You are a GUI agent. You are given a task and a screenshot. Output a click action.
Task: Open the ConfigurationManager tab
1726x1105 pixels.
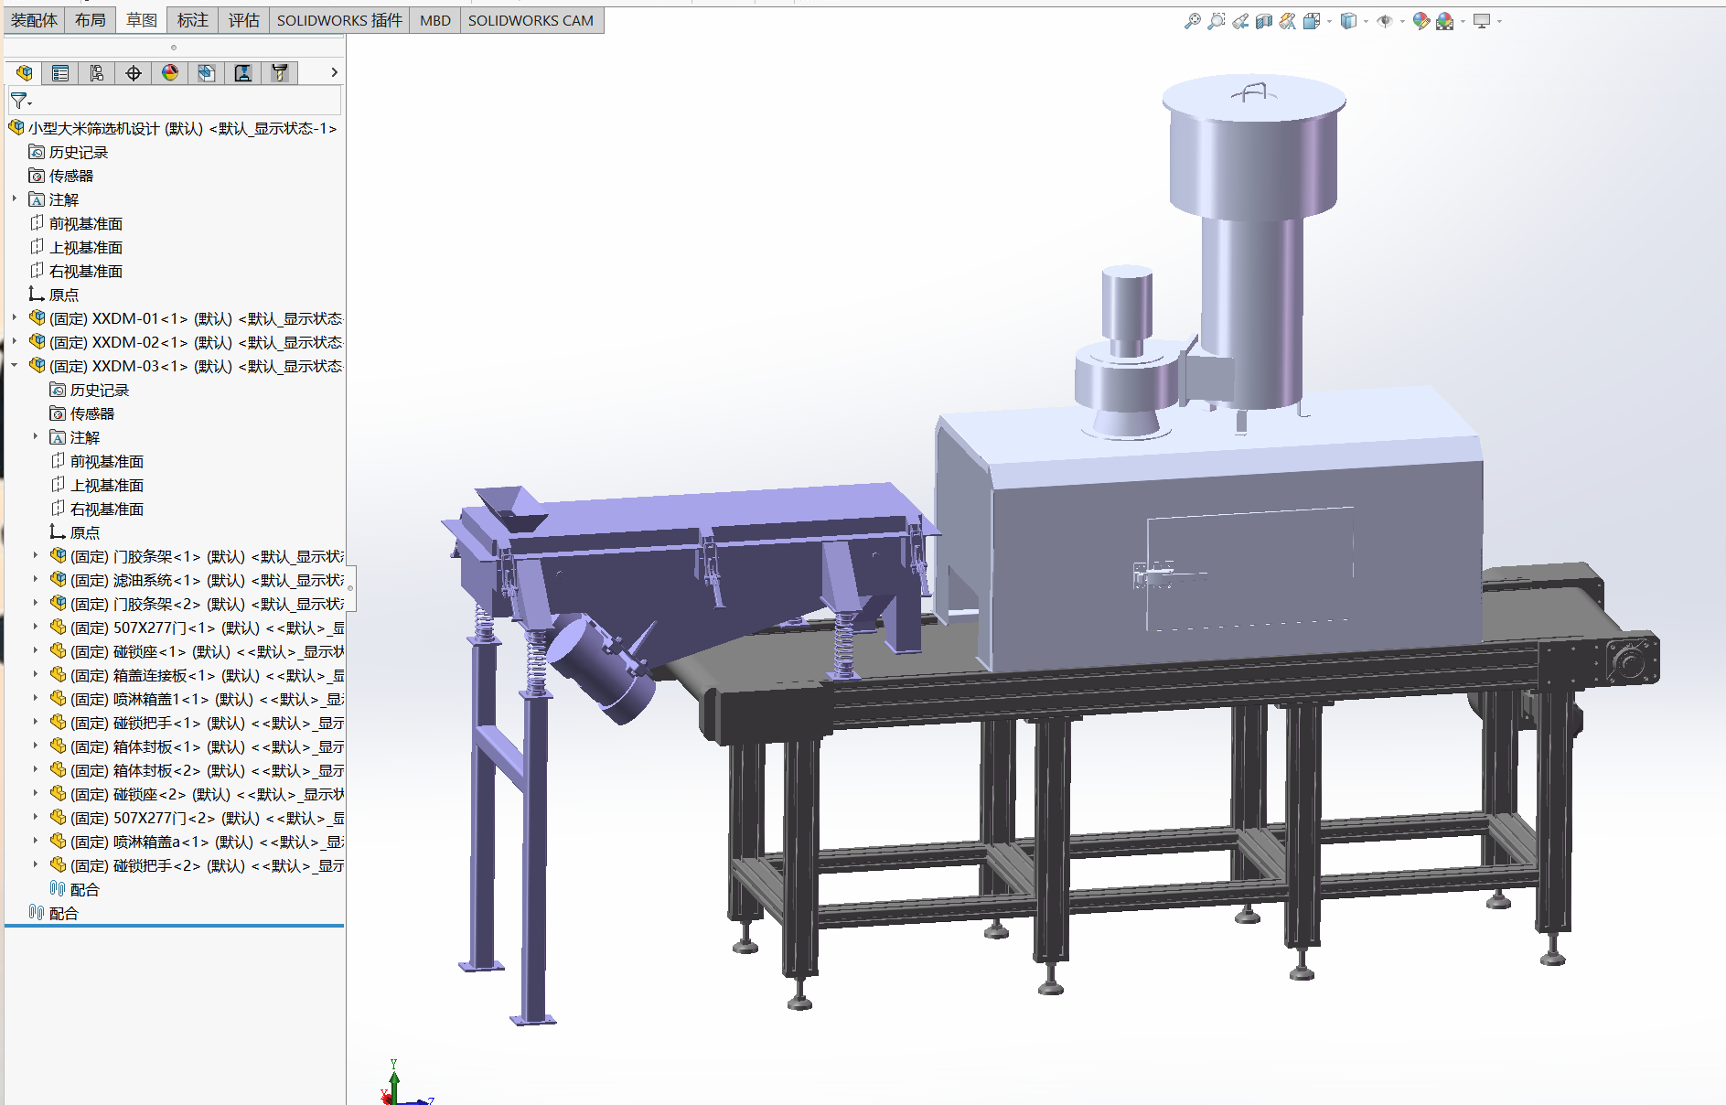click(97, 73)
